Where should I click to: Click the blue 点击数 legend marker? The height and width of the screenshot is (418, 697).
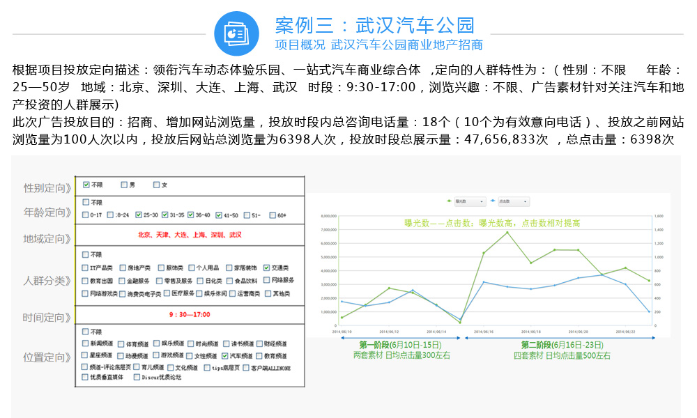493,201
